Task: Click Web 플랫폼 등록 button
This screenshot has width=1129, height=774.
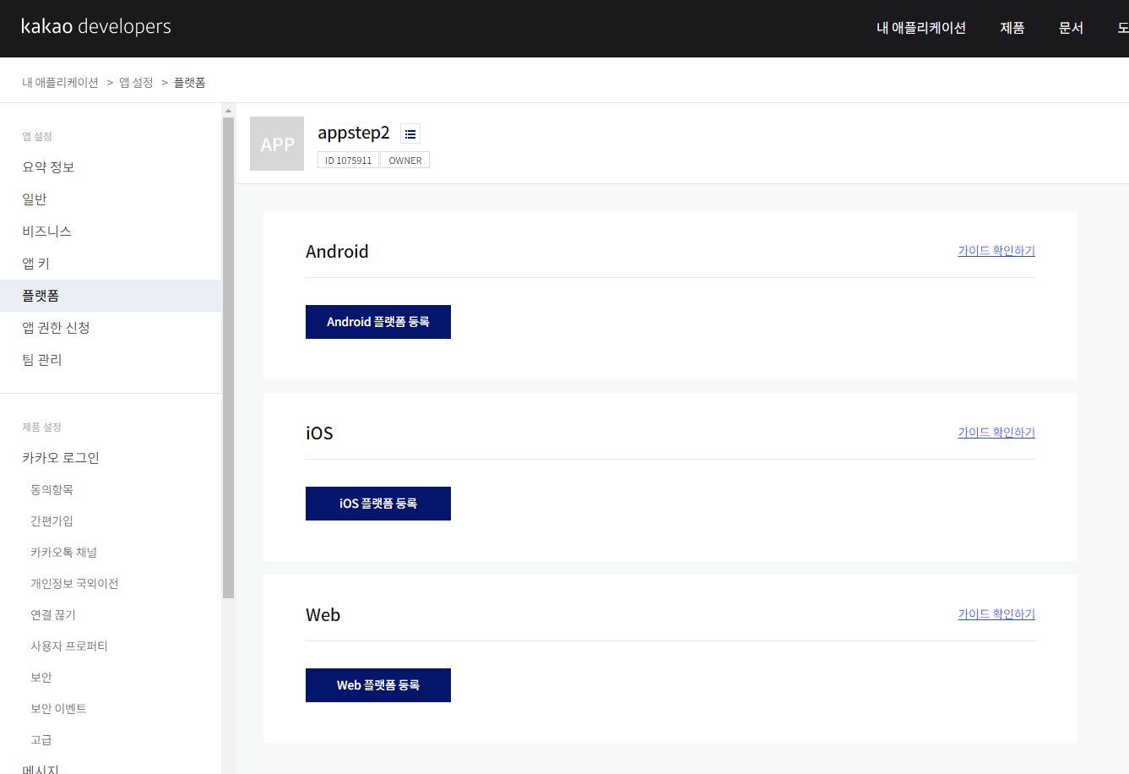Action: pyautogui.click(x=378, y=685)
